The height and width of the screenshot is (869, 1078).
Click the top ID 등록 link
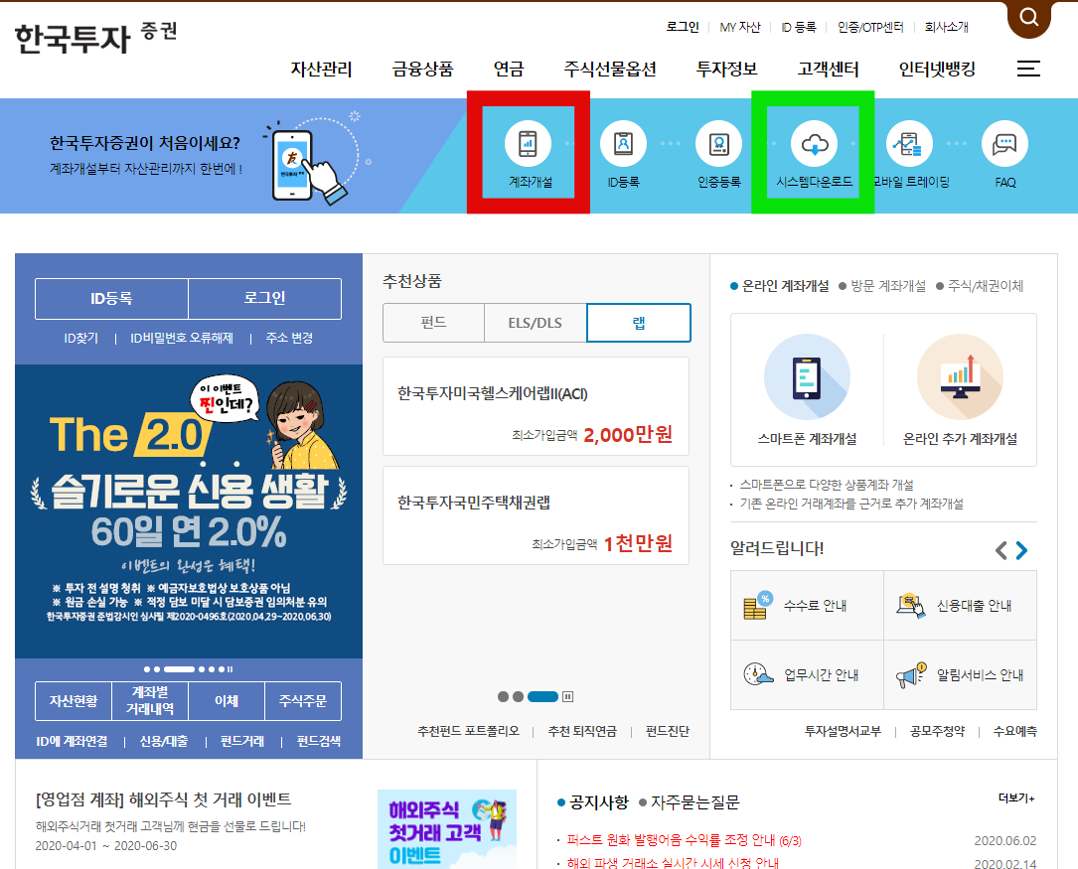[798, 27]
